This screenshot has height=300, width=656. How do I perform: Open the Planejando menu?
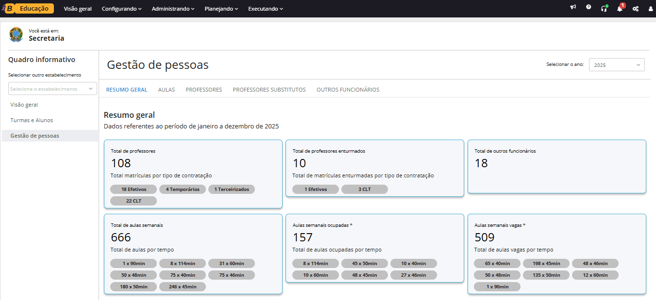tap(221, 9)
